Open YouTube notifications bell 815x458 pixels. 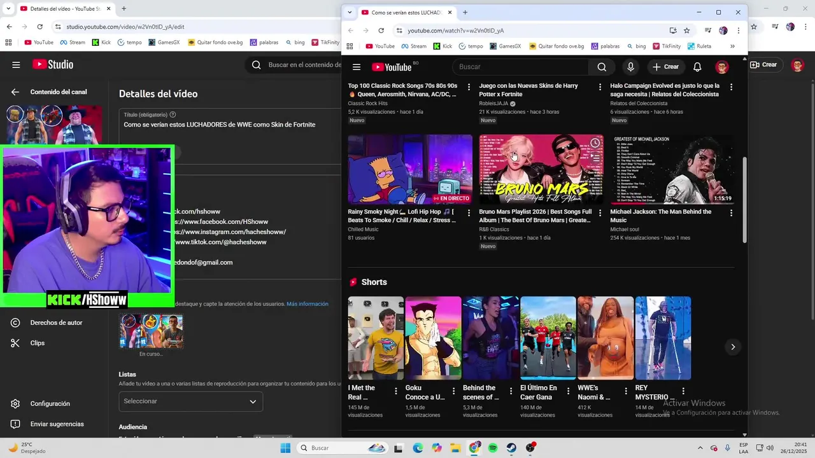click(x=697, y=67)
